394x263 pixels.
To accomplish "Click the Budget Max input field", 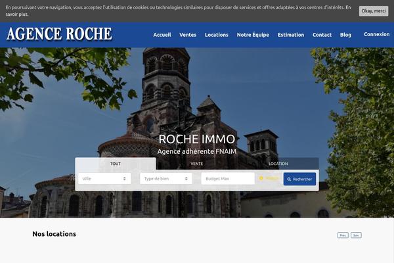I will [x=228, y=179].
